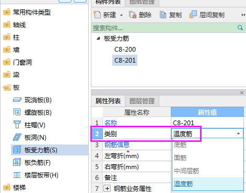Select the 楼层板带(H) component icon
This screenshot has height=193, width=246.
pyautogui.click(x=17, y=175)
